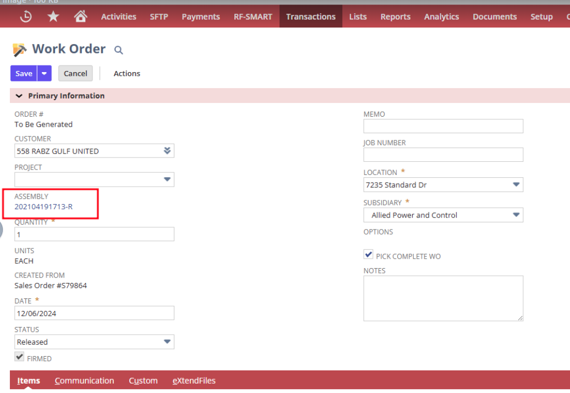The image size is (570, 393).
Task: Click the Work Order hammer icon
Action: 20,50
